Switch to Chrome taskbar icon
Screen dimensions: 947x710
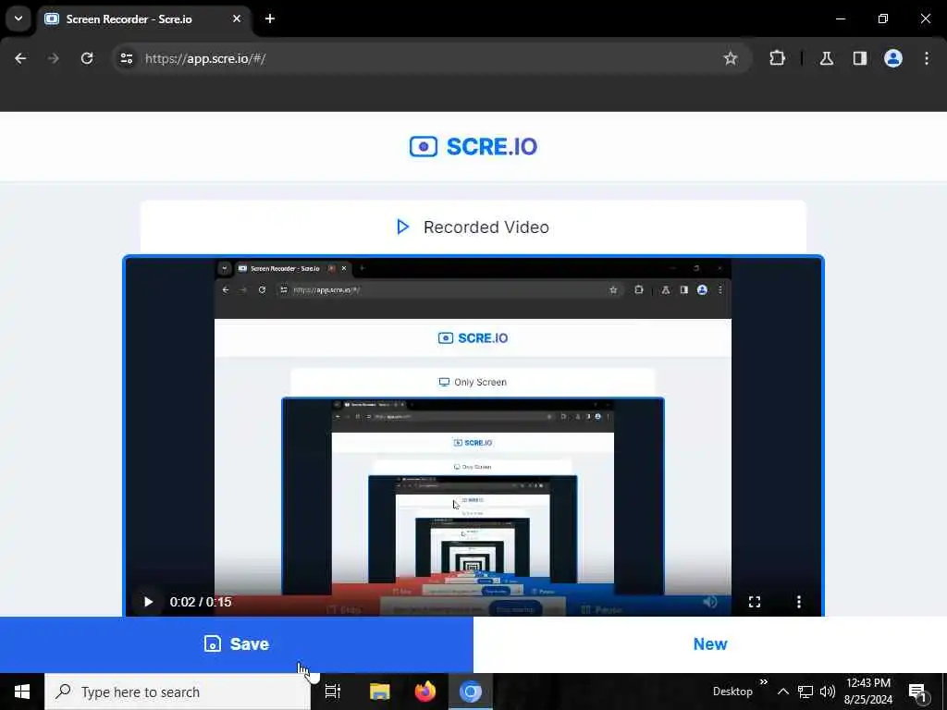tap(471, 692)
